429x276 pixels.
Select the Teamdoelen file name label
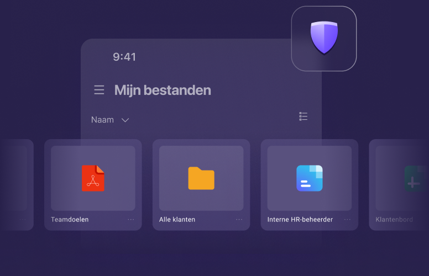point(70,220)
